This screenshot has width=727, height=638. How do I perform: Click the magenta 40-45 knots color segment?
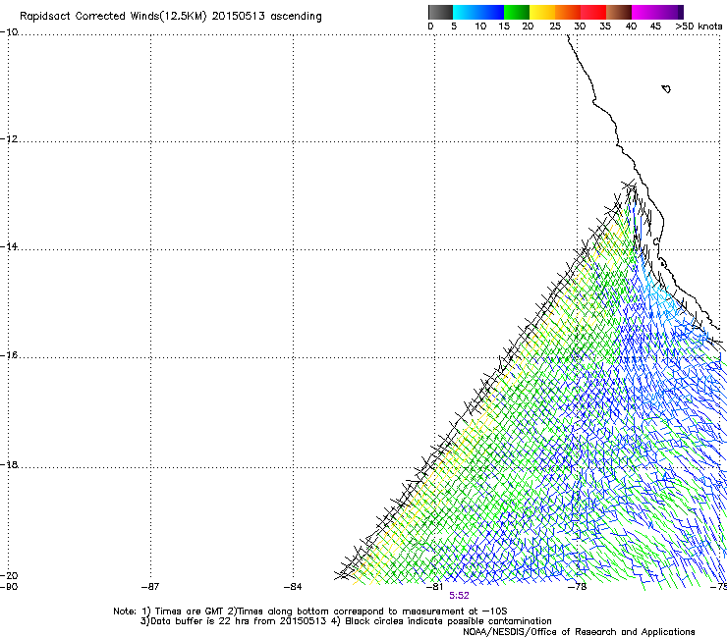click(644, 13)
